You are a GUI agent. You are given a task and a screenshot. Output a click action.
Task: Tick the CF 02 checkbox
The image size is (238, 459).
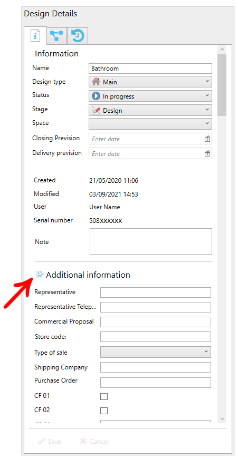pyautogui.click(x=104, y=411)
